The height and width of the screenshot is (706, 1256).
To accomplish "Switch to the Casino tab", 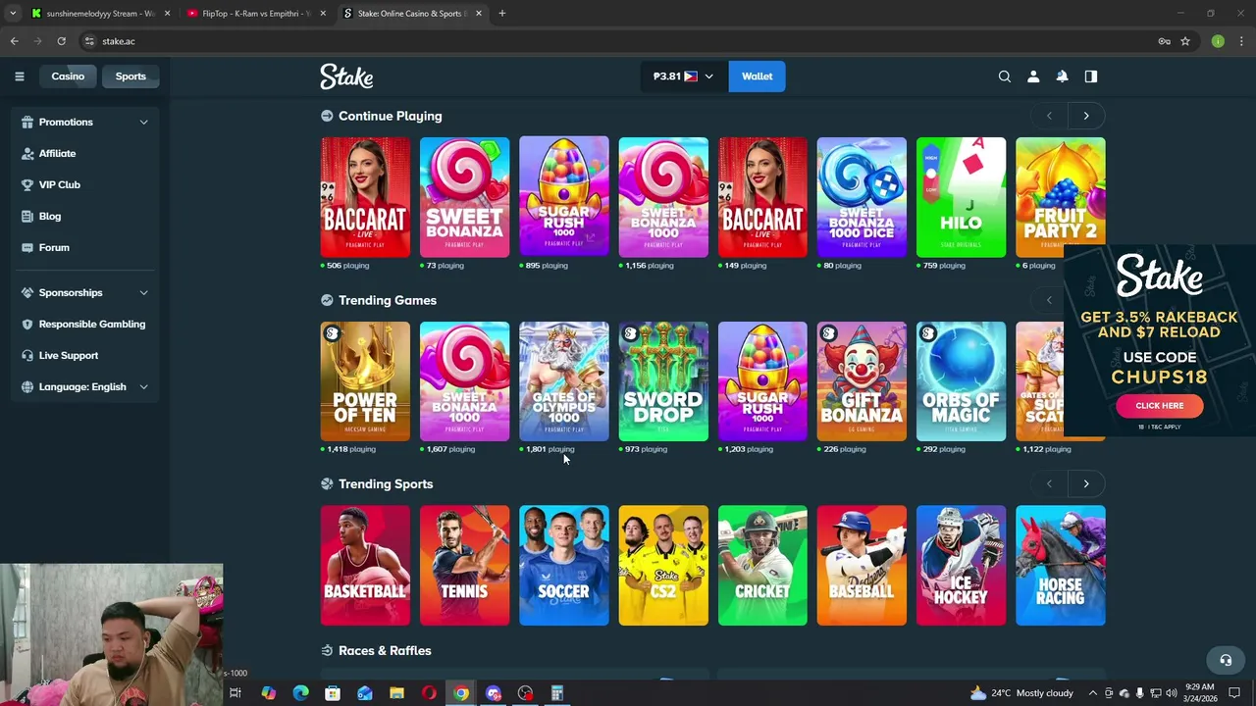I will coord(68,76).
